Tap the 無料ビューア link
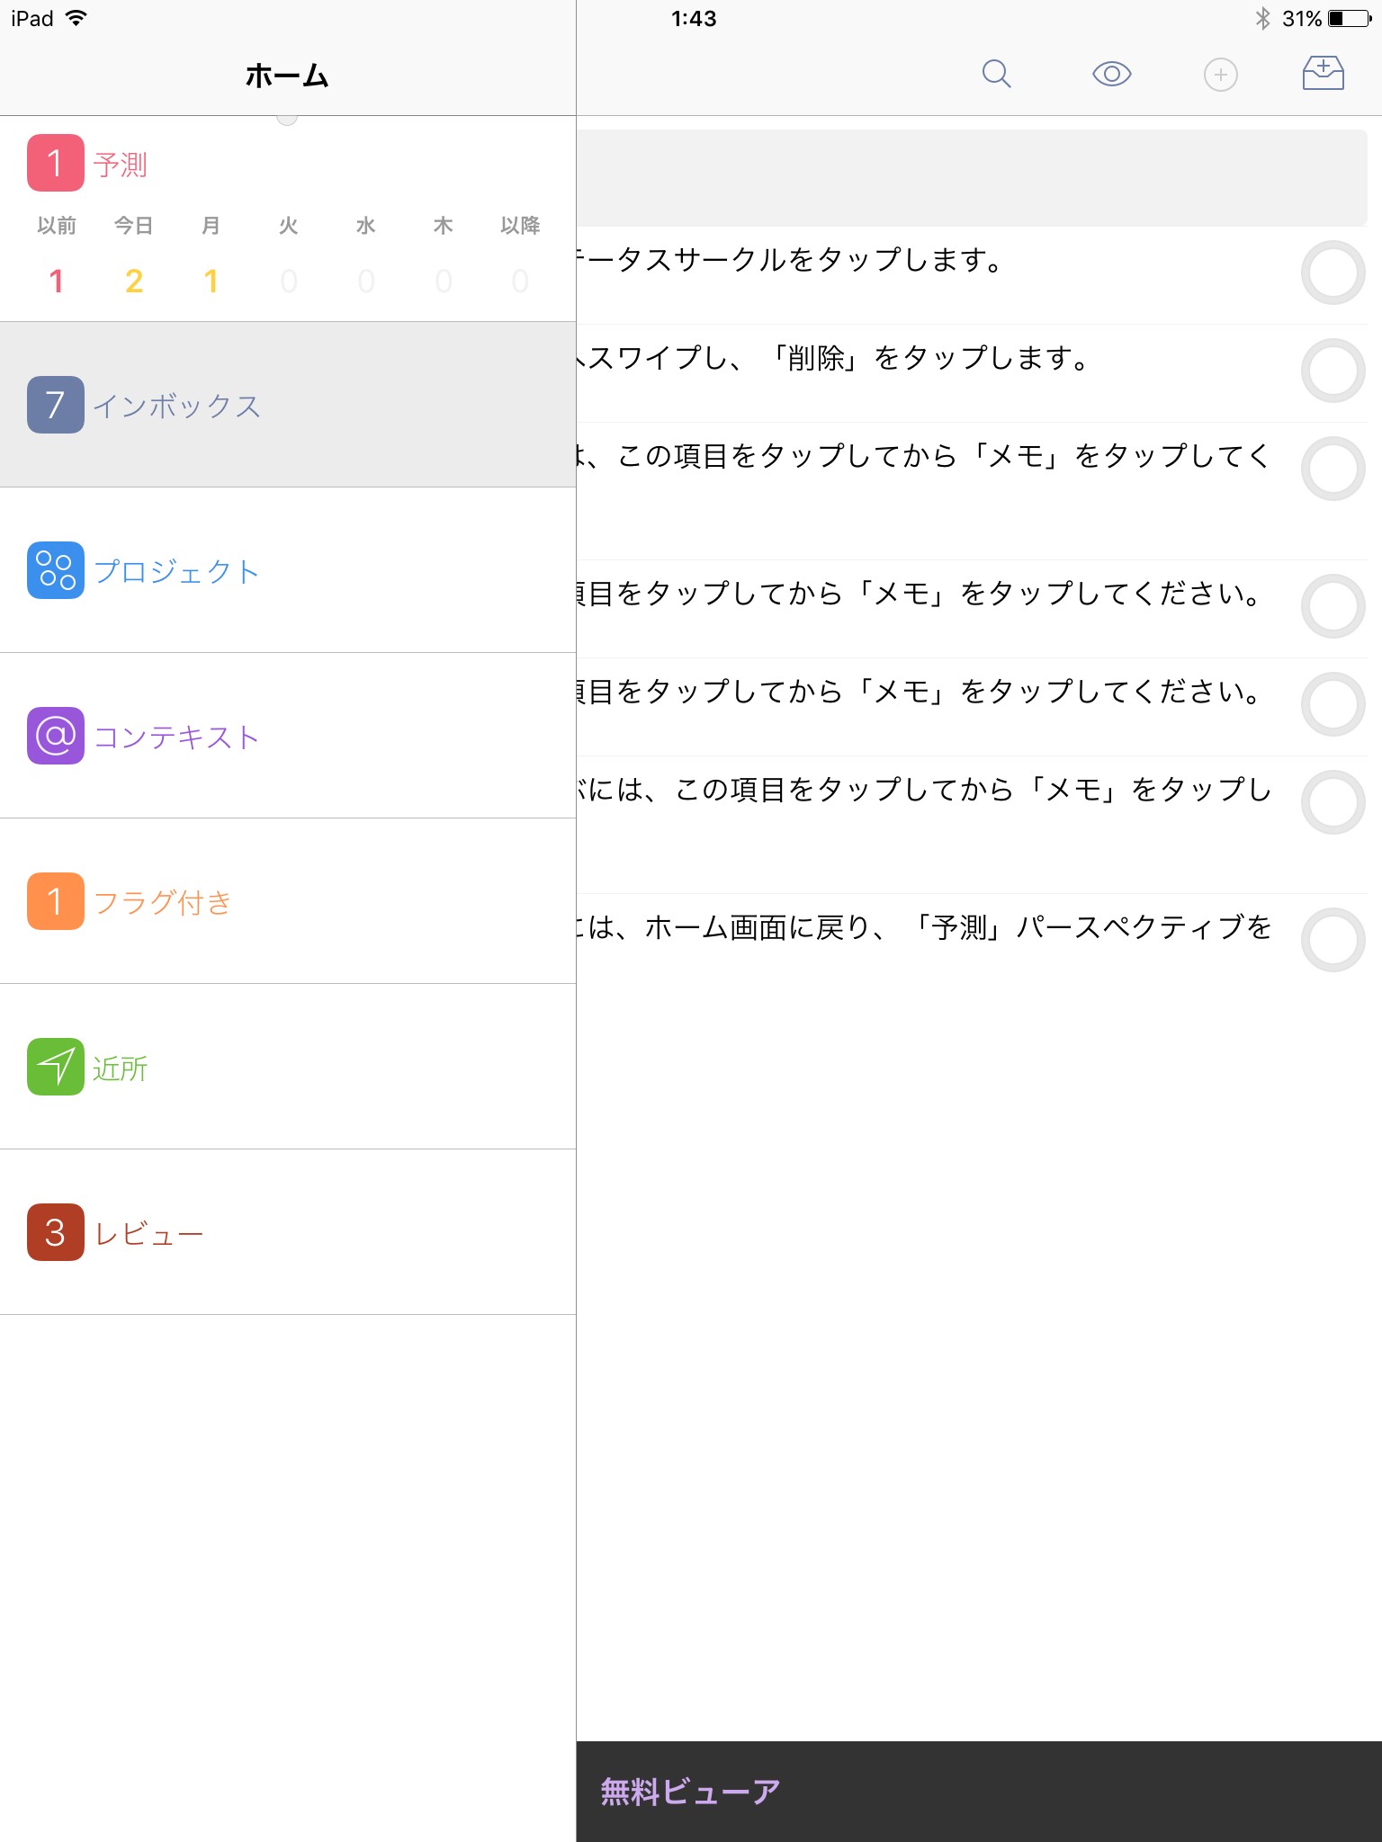The width and height of the screenshot is (1382, 1842). pos(690,1792)
